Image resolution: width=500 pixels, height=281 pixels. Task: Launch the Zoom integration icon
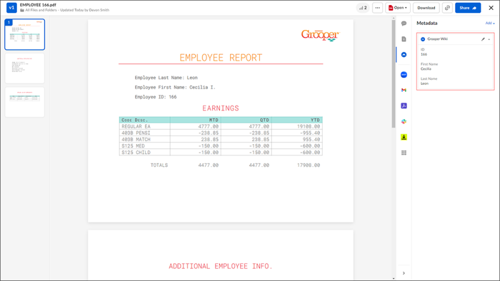click(404, 74)
